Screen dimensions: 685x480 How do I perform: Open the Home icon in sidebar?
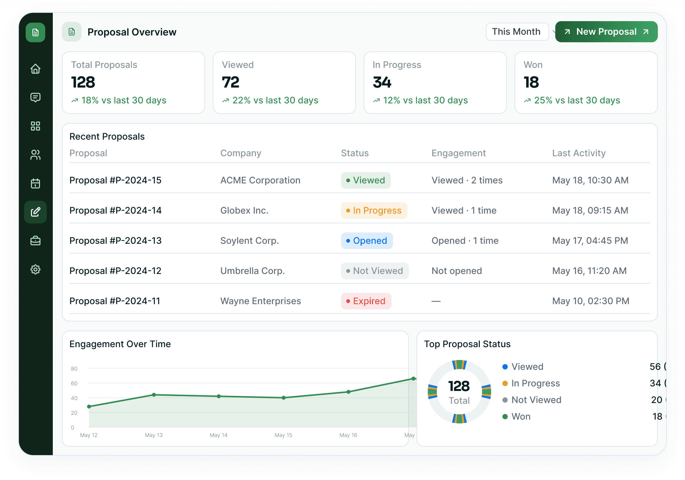(35, 69)
